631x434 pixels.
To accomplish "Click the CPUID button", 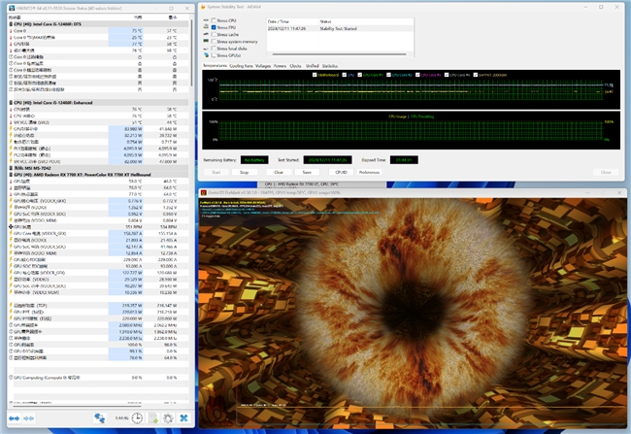I will [x=341, y=172].
